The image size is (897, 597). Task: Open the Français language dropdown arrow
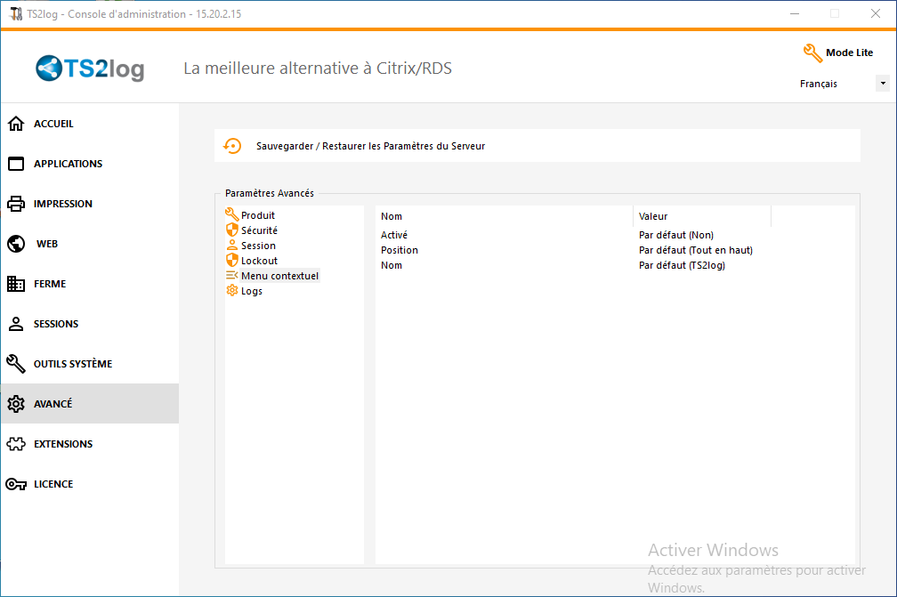pos(883,84)
